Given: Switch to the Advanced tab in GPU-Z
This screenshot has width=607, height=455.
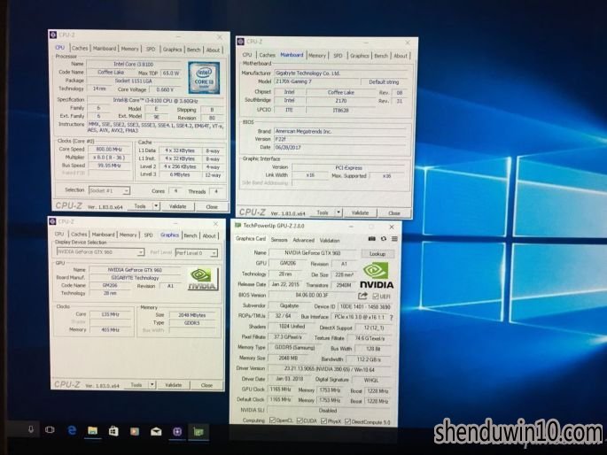Looking at the screenshot, I should pos(303,240).
